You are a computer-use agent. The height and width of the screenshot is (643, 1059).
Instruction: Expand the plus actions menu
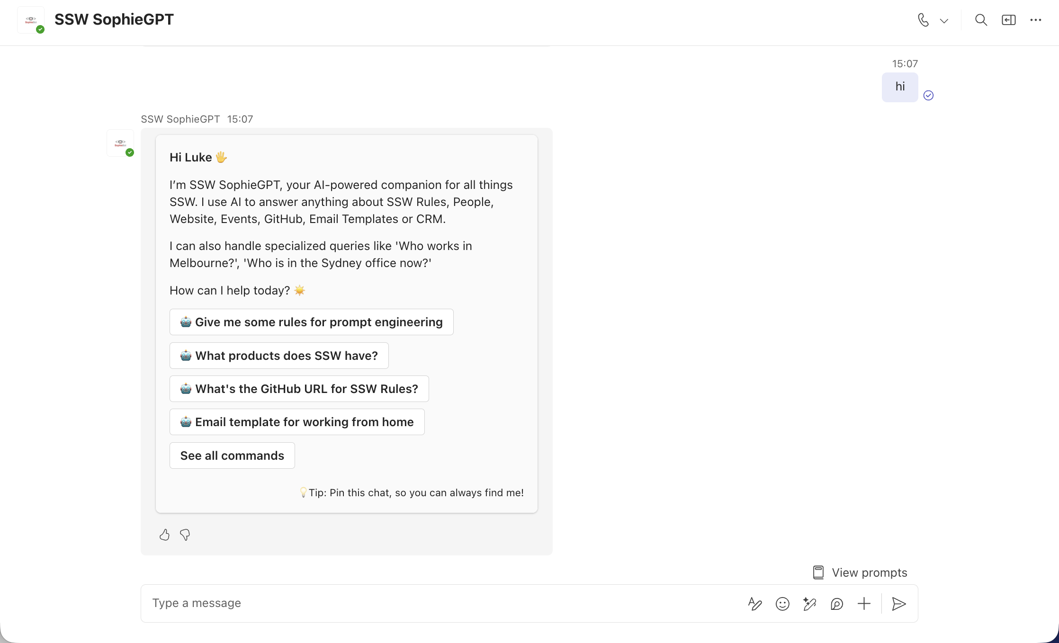[x=864, y=604]
